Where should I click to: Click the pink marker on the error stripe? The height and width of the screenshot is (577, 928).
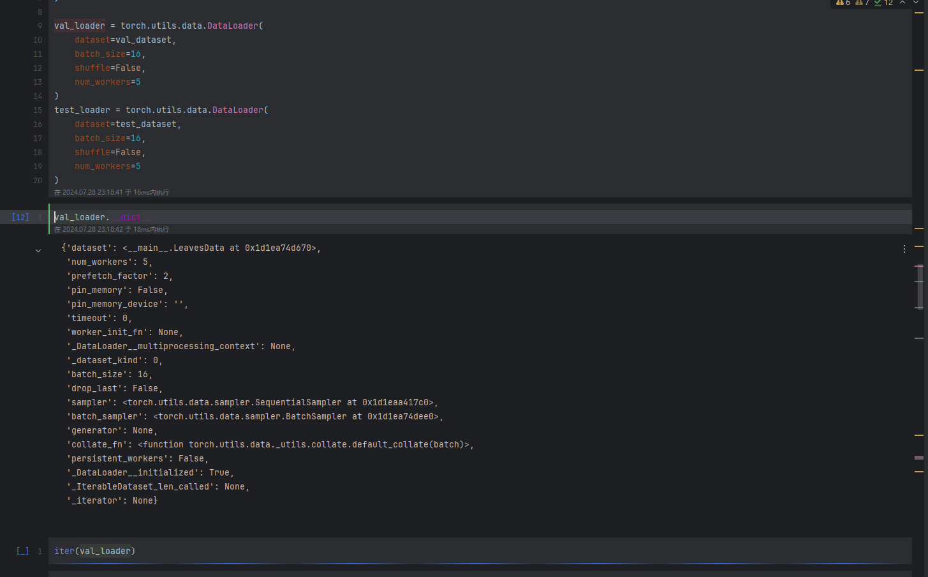click(919, 266)
